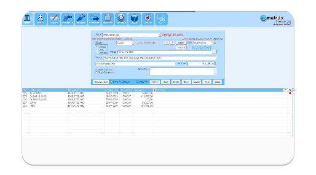Sort by Party Name column header
Screen dimensions: 316x175
pos(48,90)
